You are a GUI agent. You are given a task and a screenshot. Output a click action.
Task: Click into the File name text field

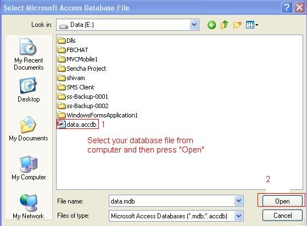(x=172, y=201)
